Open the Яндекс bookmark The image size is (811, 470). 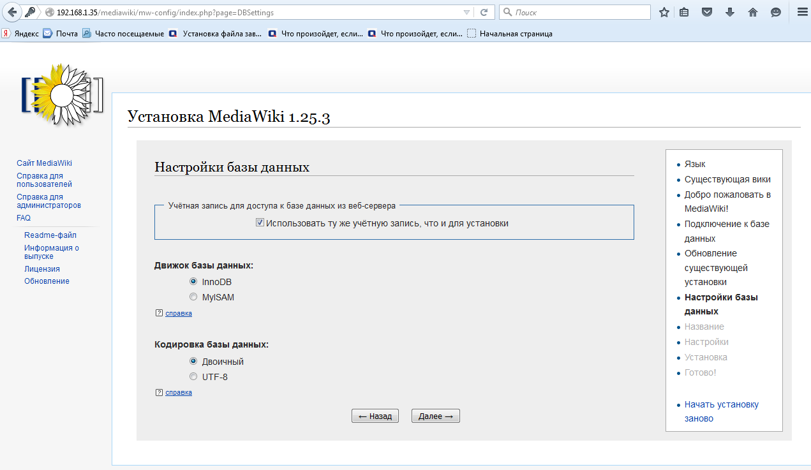tap(20, 34)
